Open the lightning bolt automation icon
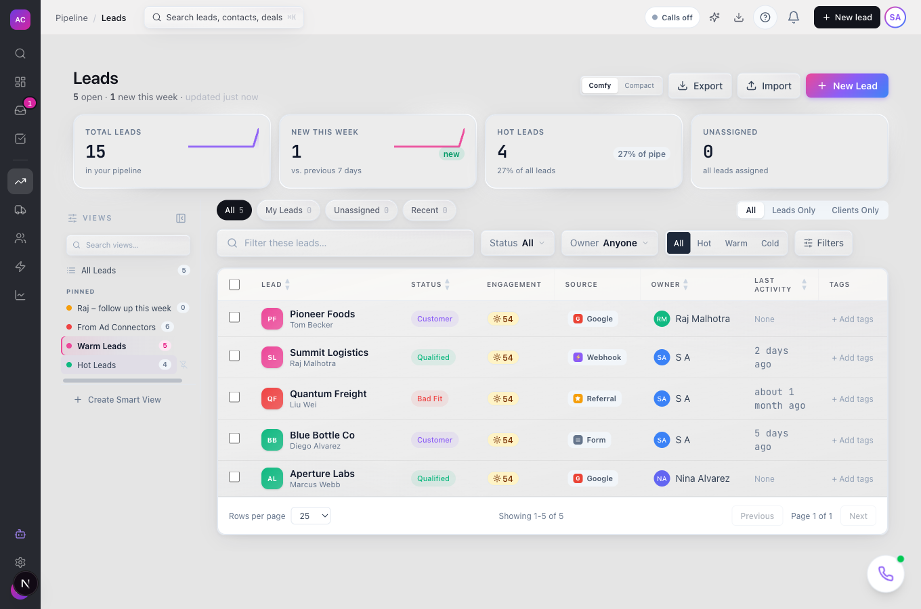This screenshot has width=921, height=609. [20, 267]
